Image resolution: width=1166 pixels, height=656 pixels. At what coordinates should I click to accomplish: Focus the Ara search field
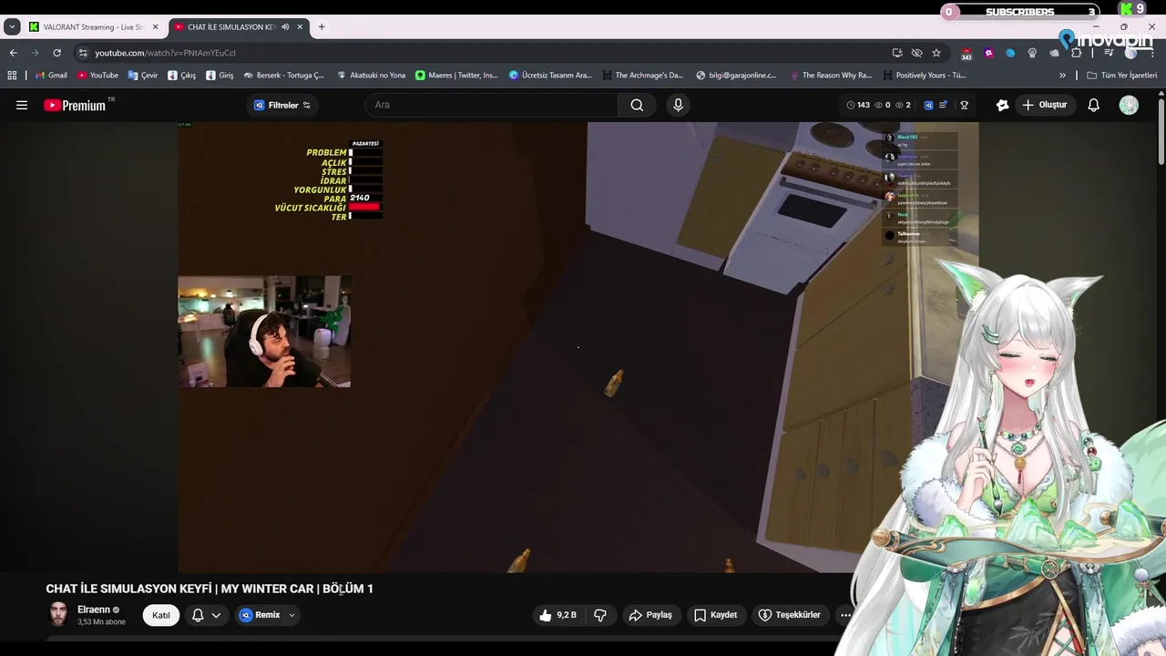[492, 105]
